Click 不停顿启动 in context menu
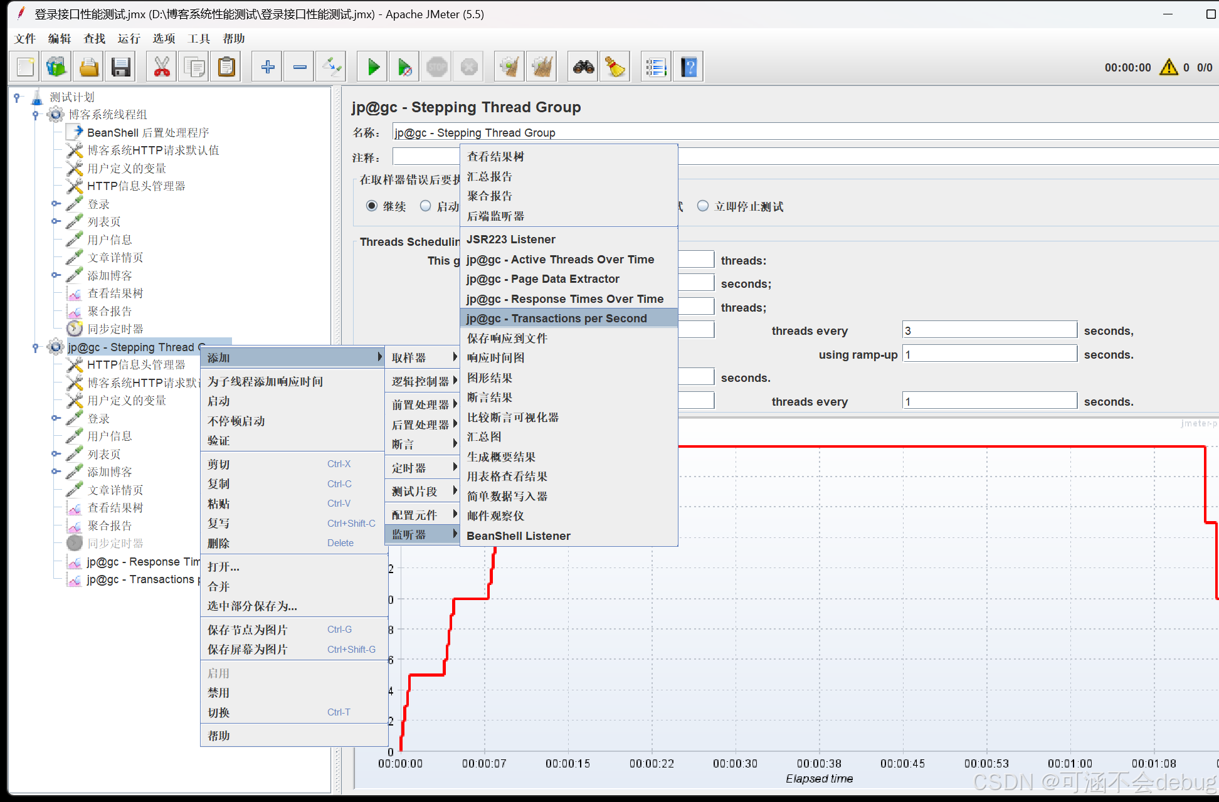1219x802 pixels. coord(236,421)
